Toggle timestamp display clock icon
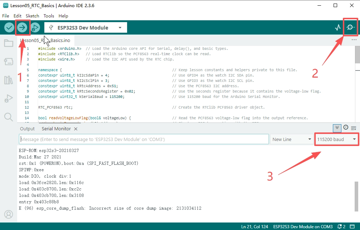Viewport: 360px width, 230px height. pos(346,127)
